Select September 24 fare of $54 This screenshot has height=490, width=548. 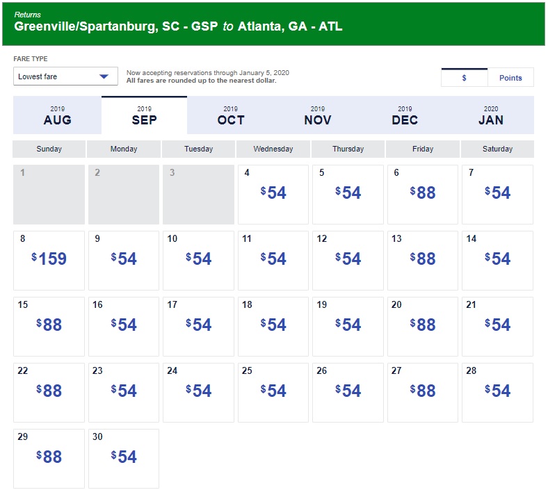198,392
